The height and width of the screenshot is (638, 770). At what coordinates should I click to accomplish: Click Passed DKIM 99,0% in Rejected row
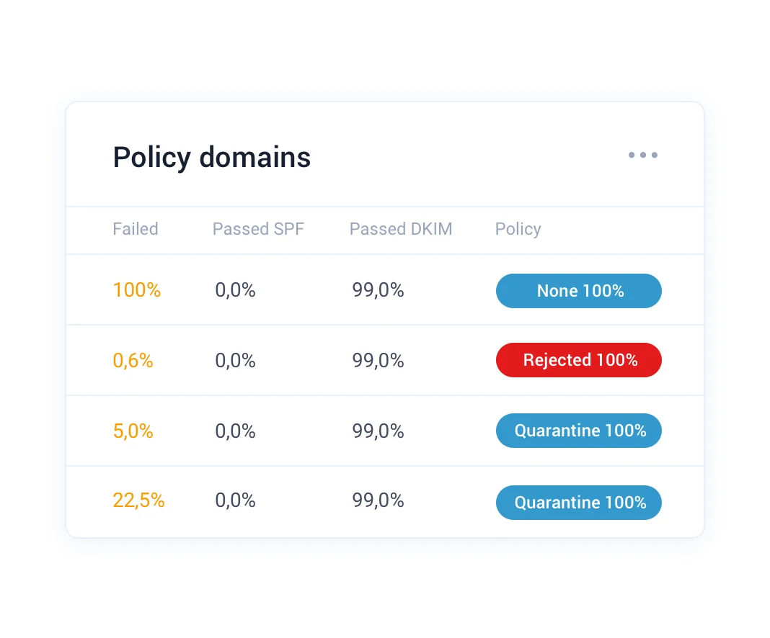coord(379,360)
